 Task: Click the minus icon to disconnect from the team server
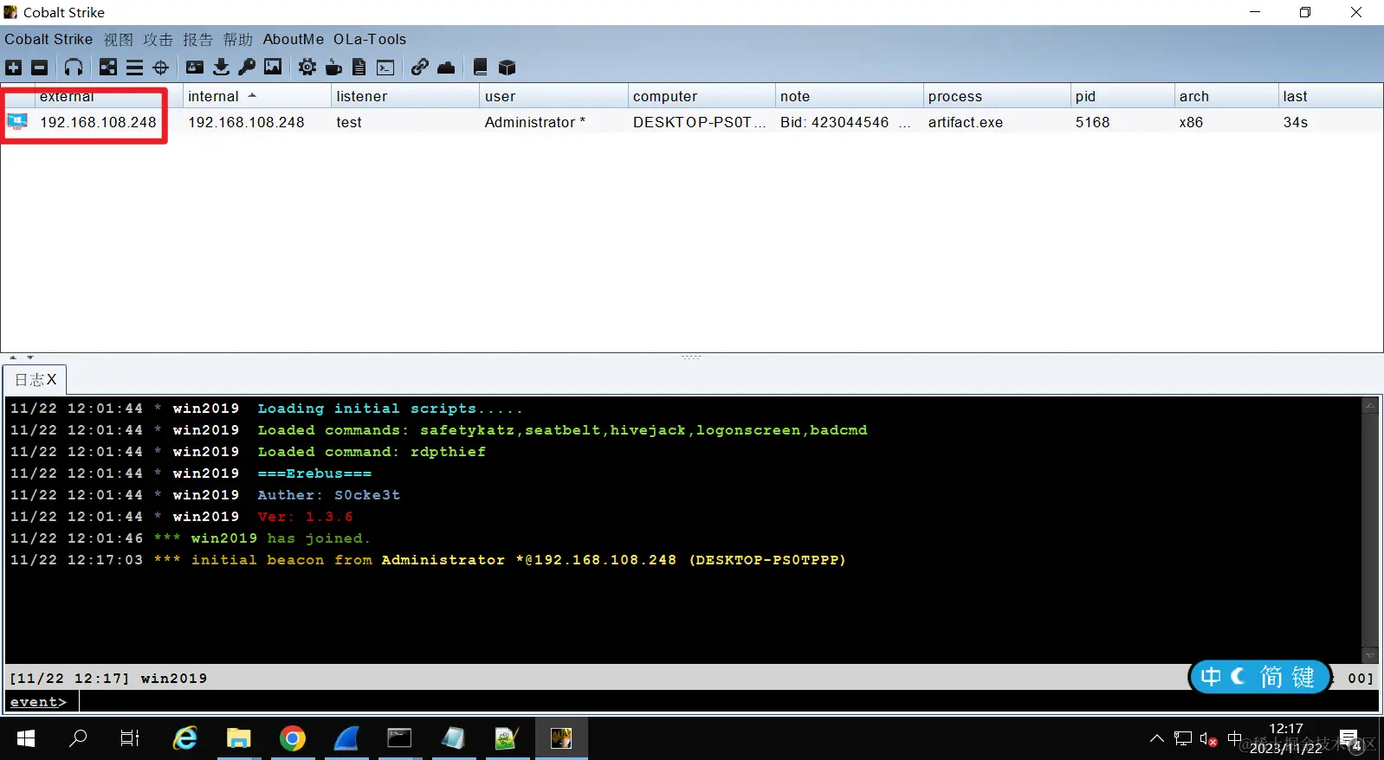(x=40, y=68)
